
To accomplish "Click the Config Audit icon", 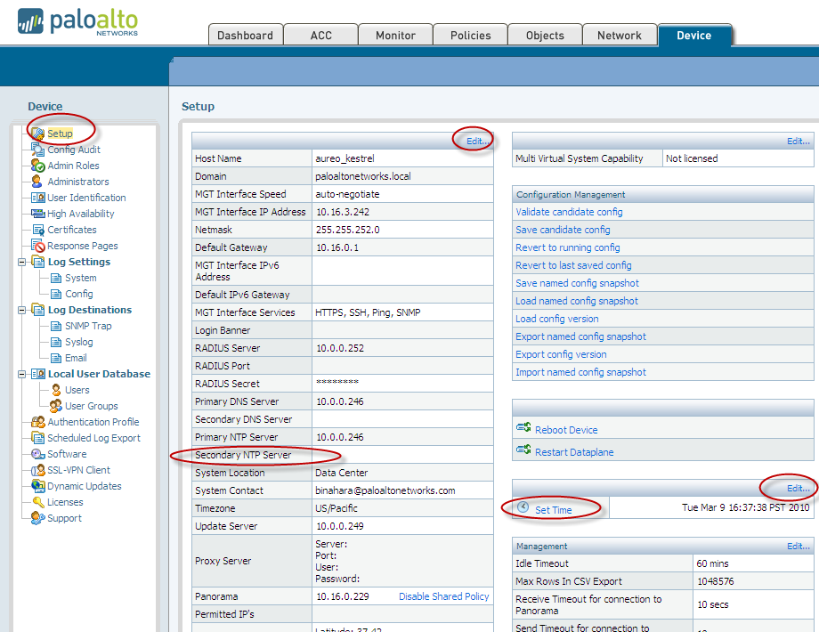I will (37, 150).
